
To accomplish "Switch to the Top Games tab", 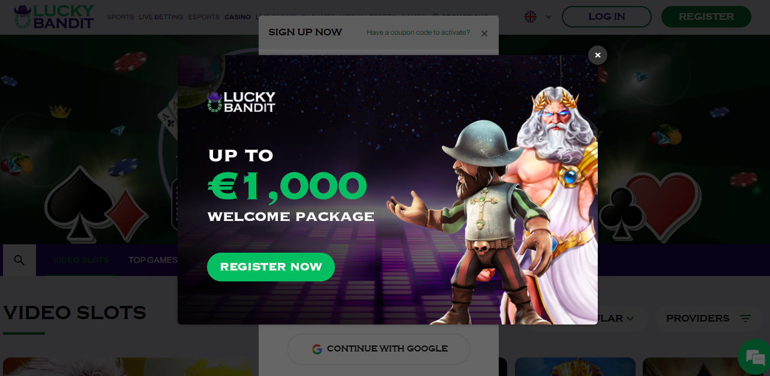I will (x=153, y=260).
